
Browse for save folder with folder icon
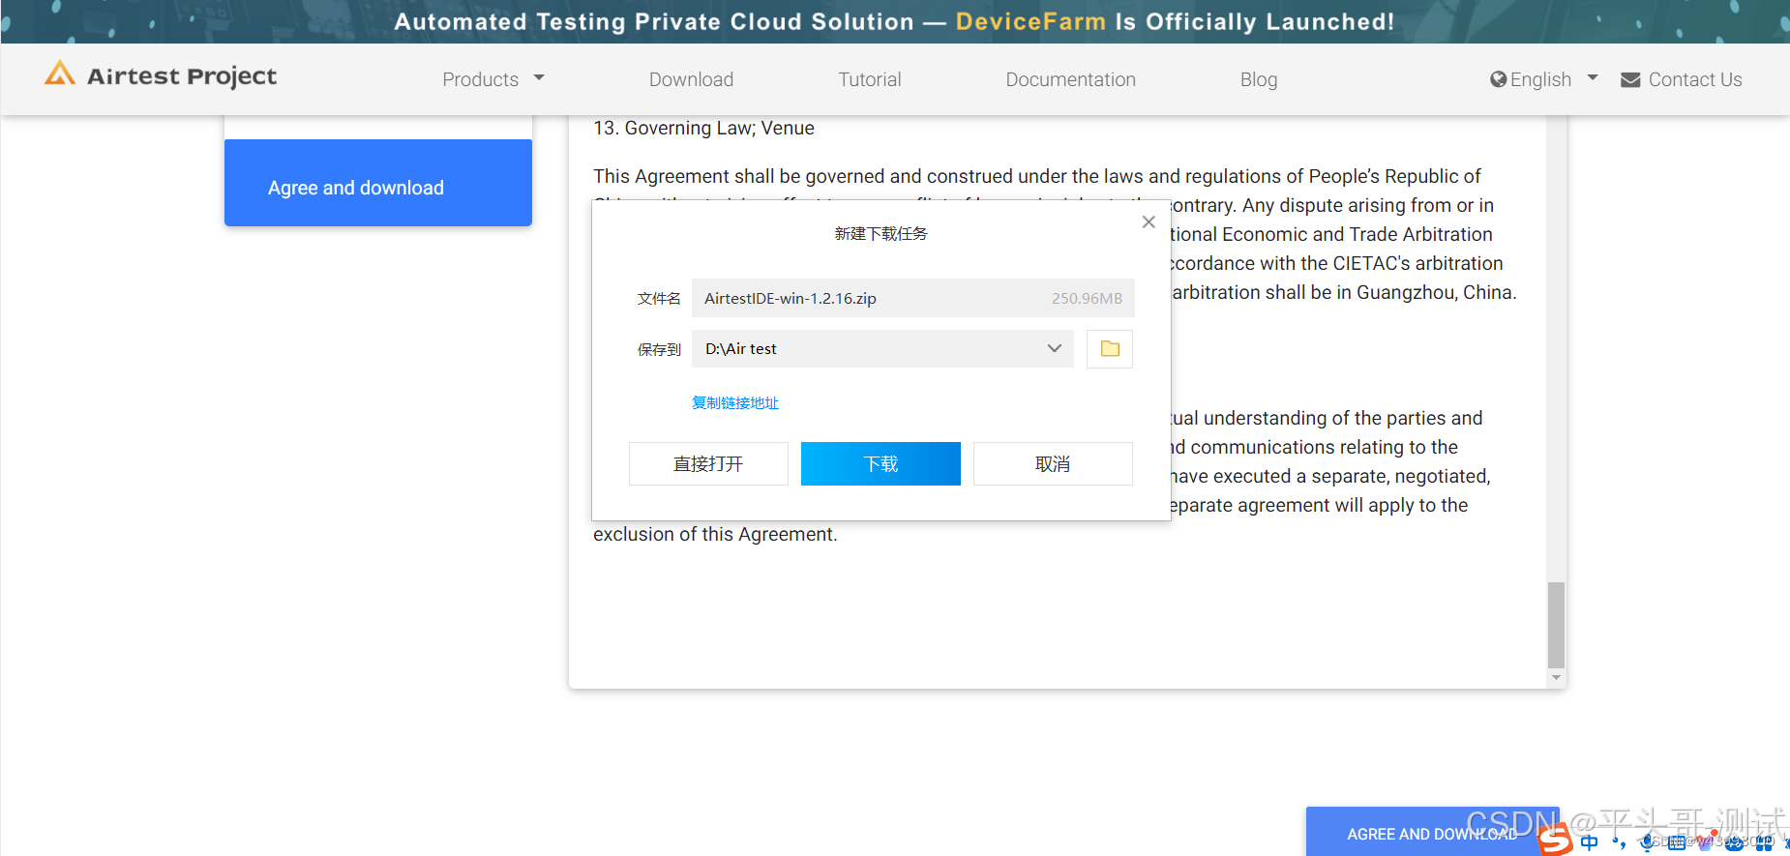(x=1110, y=348)
